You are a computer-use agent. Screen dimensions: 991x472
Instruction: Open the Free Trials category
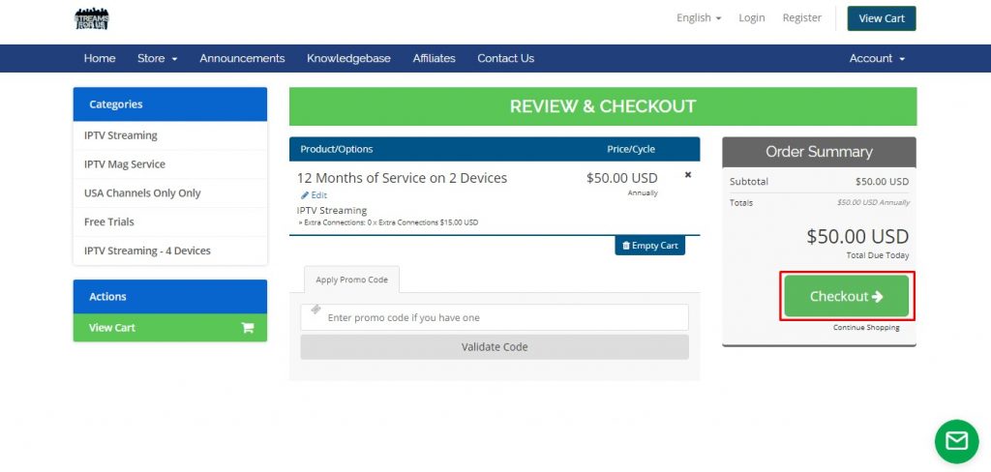click(109, 221)
